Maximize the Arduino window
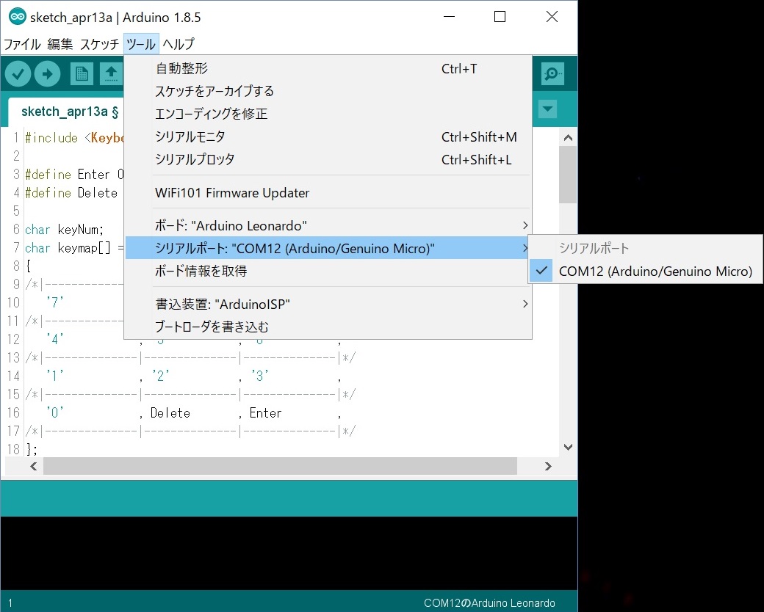This screenshot has height=612, width=764. point(500,17)
